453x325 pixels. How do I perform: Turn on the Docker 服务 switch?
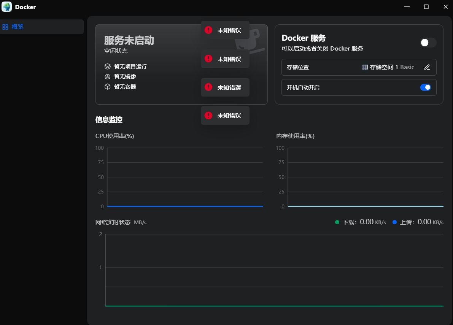[x=428, y=43]
